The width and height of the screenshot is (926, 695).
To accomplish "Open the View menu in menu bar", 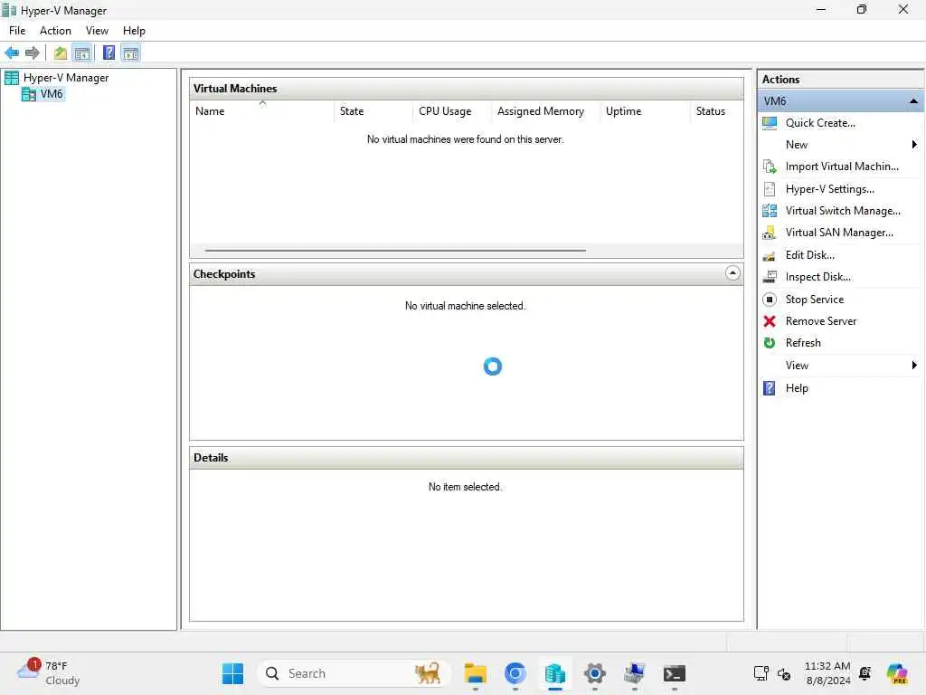I will click(x=97, y=31).
